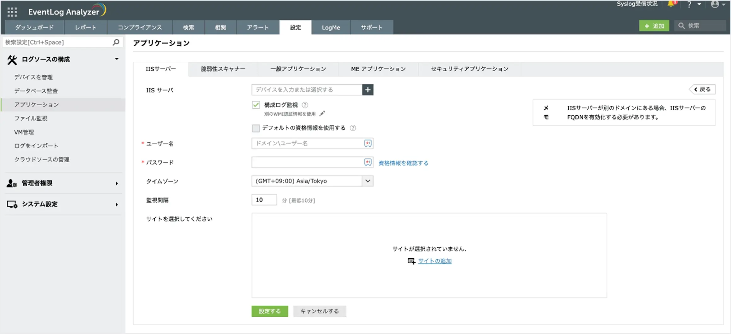Image resolution: width=731 pixels, height=334 pixels.
Task: Focus the ユーザー名 input field
Action: tap(312, 143)
